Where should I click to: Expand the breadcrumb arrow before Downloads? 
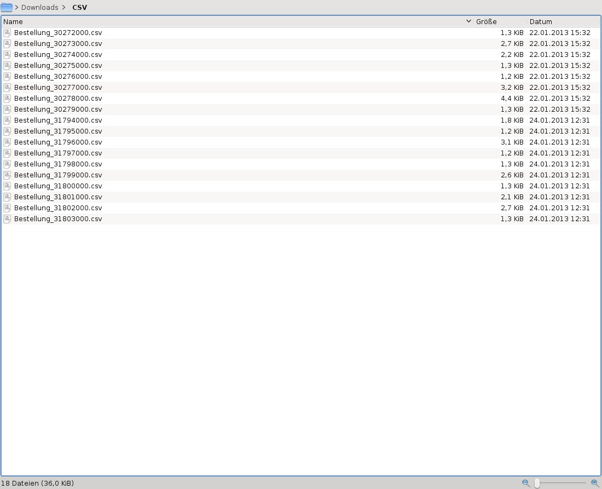pos(17,7)
